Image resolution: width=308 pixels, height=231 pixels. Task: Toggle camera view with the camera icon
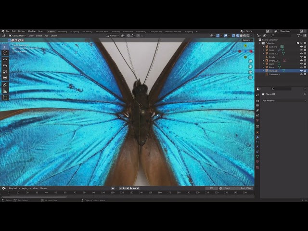click(x=250, y=72)
